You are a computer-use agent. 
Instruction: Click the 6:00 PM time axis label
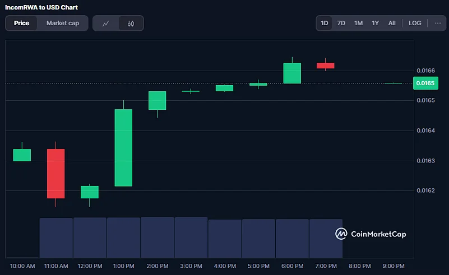[x=293, y=266]
